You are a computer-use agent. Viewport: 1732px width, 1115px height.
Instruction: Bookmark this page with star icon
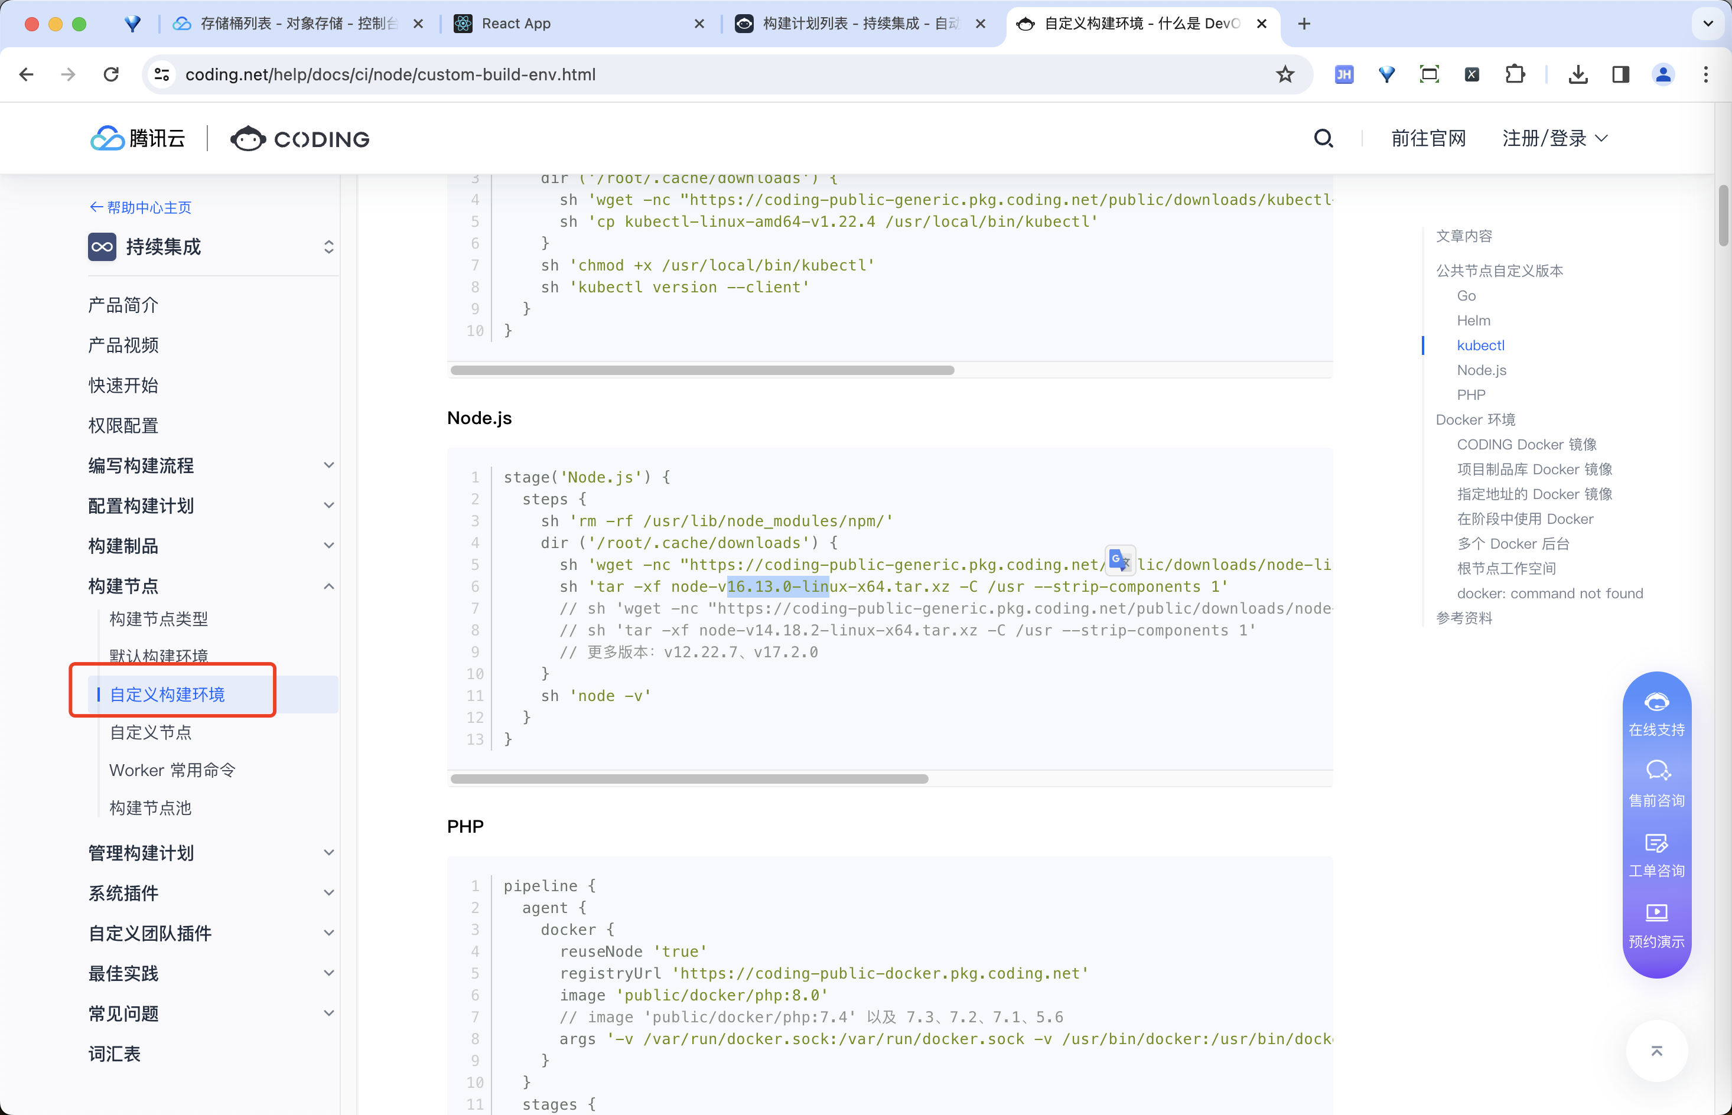1284,74
